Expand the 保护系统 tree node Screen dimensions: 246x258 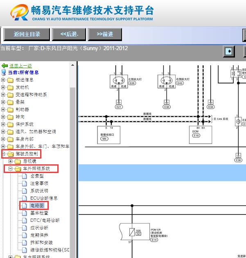pos(3,124)
